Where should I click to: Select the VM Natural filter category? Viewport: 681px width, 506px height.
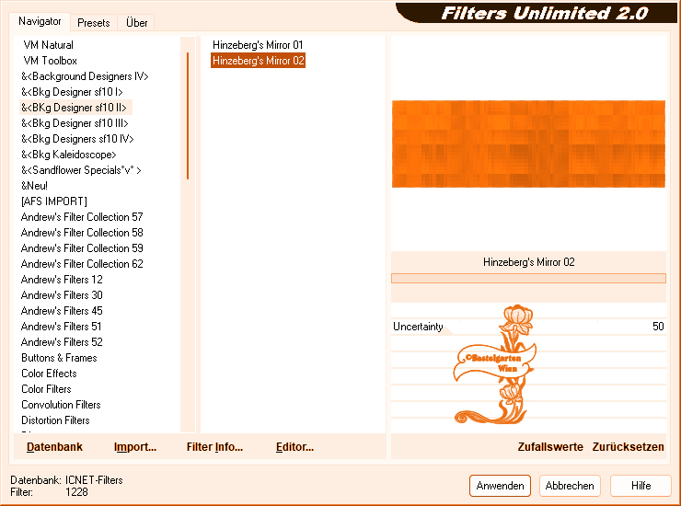[x=48, y=45]
